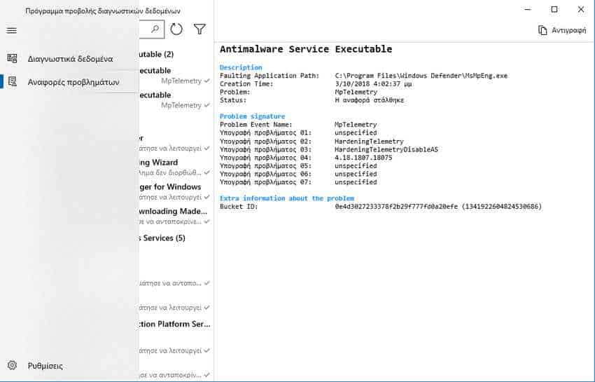Click the MsMpEng.exe application path

click(x=421, y=76)
